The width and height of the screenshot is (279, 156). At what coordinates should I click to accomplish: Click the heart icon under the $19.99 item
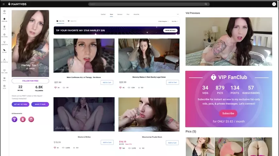[x=56, y=148]
